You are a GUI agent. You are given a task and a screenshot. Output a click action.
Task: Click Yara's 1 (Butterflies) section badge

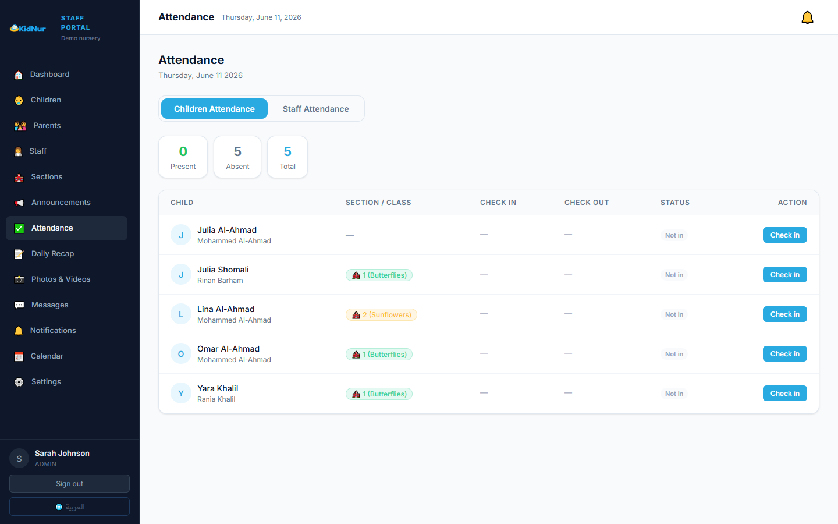[x=379, y=394]
